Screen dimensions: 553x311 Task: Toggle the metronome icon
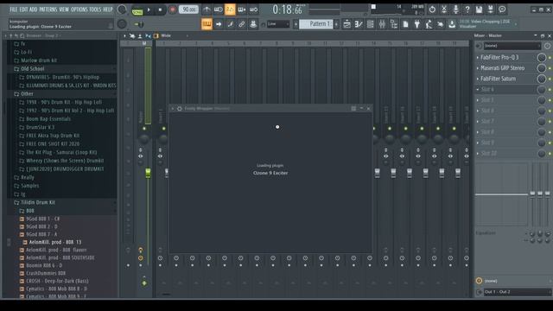[207, 10]
